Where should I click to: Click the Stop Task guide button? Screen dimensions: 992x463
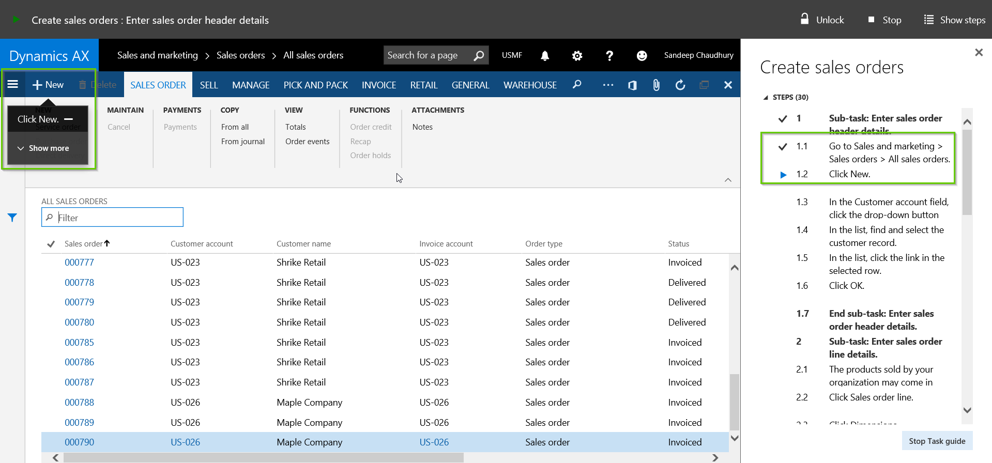pyautogui.click(x=937, y=441)
